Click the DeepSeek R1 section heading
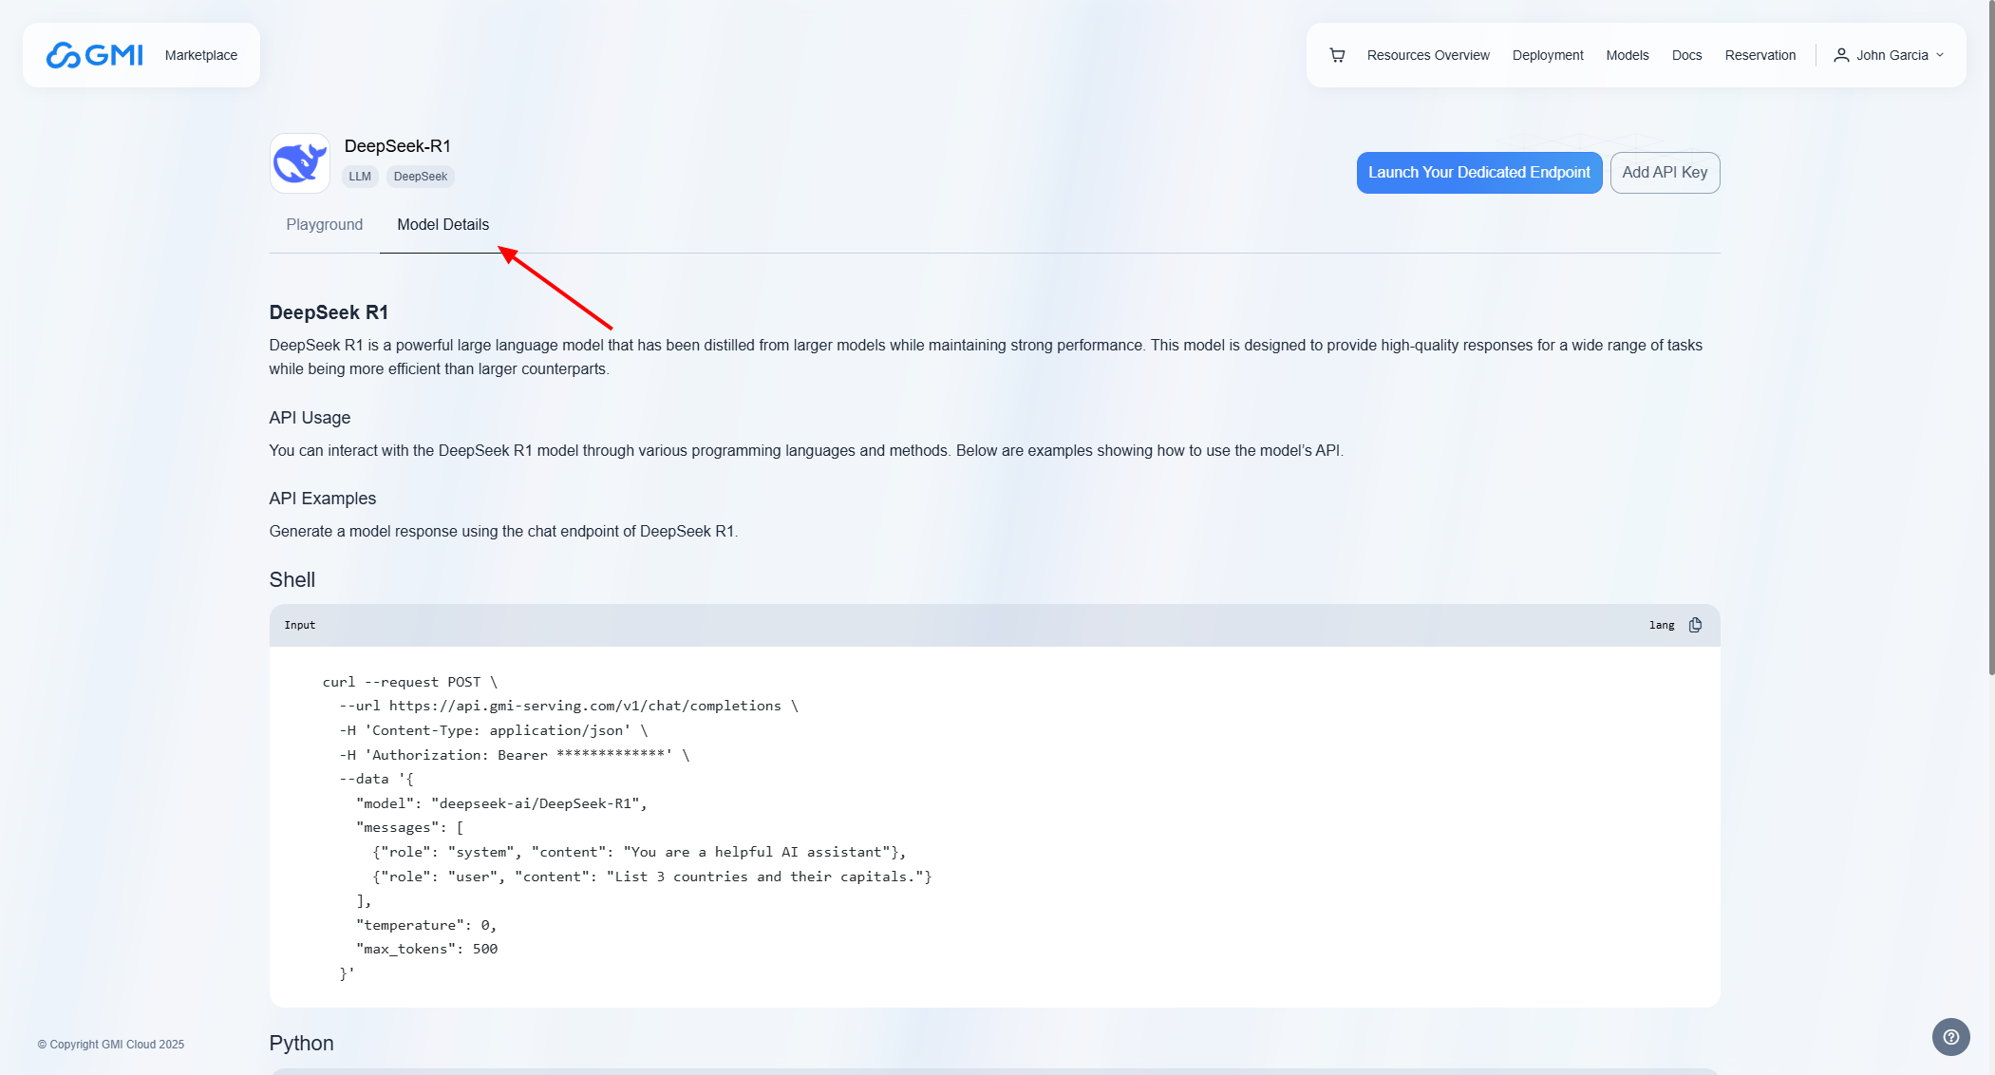Image resolution: width=1995 pixels, height=1075 pixels. (x=329, y=312)
